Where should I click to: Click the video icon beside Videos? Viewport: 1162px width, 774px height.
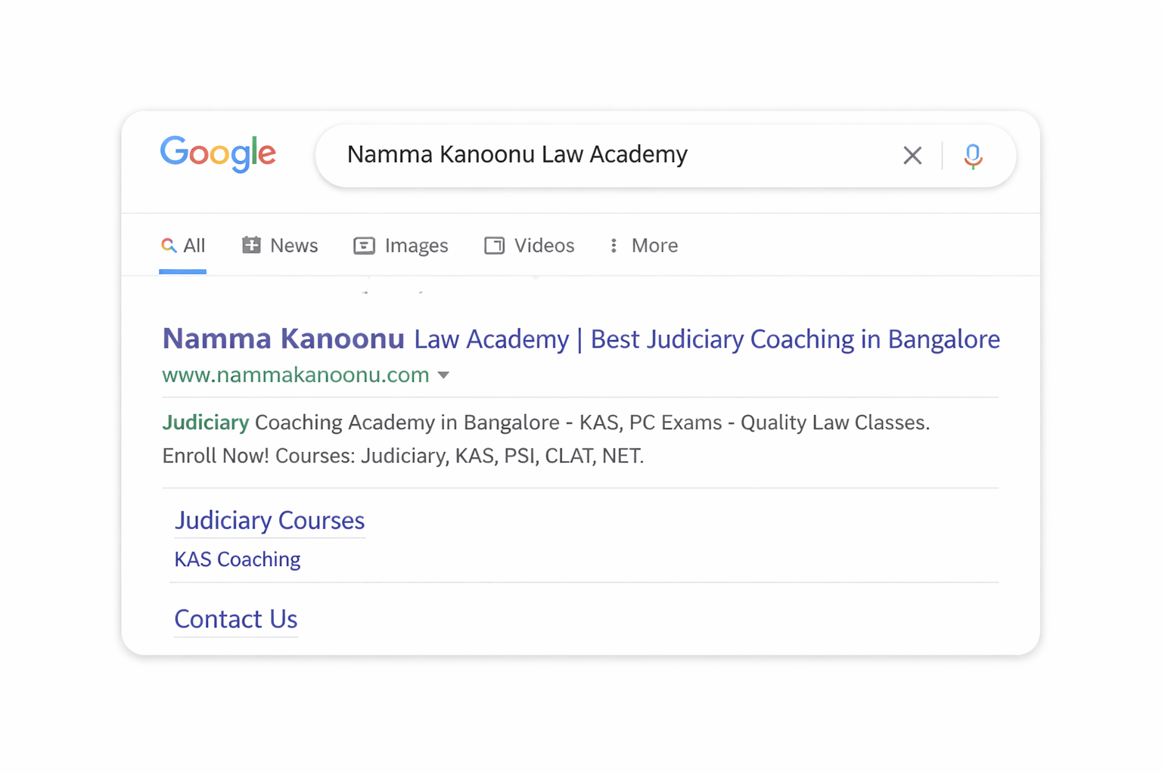coord(494,246)
